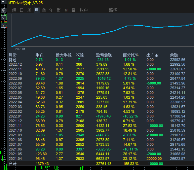This screenshot has width=194, height=170.
Task: Click the 出入金 column header
Action: (x=152, y=55)
